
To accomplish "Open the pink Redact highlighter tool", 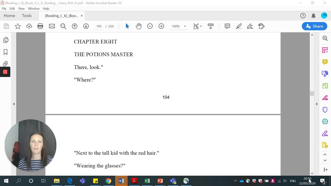I will [x=325, y=98].
